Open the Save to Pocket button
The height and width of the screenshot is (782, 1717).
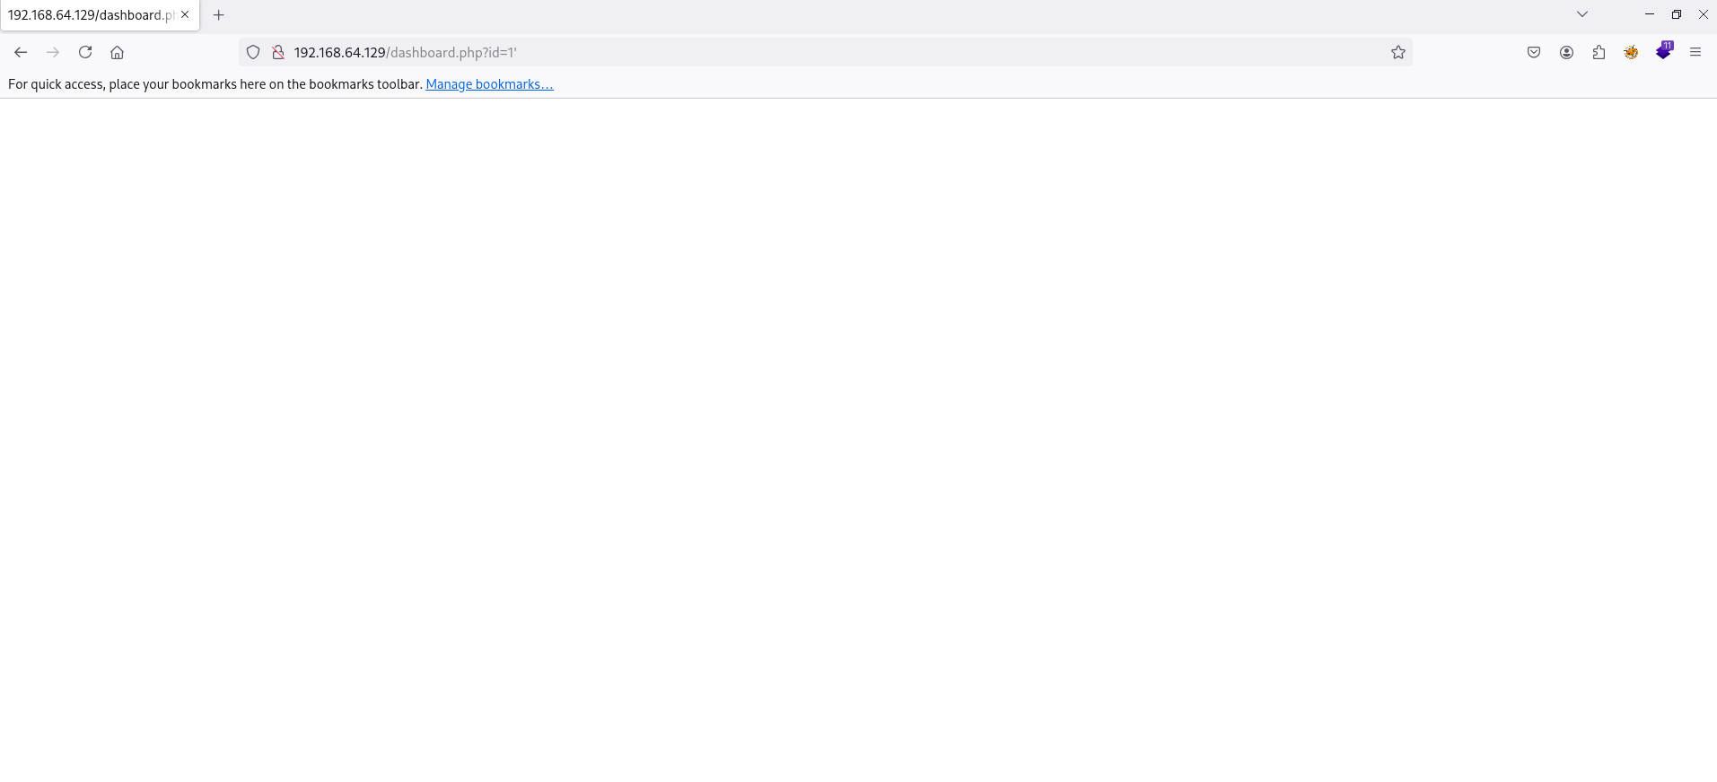[1534, 52]
